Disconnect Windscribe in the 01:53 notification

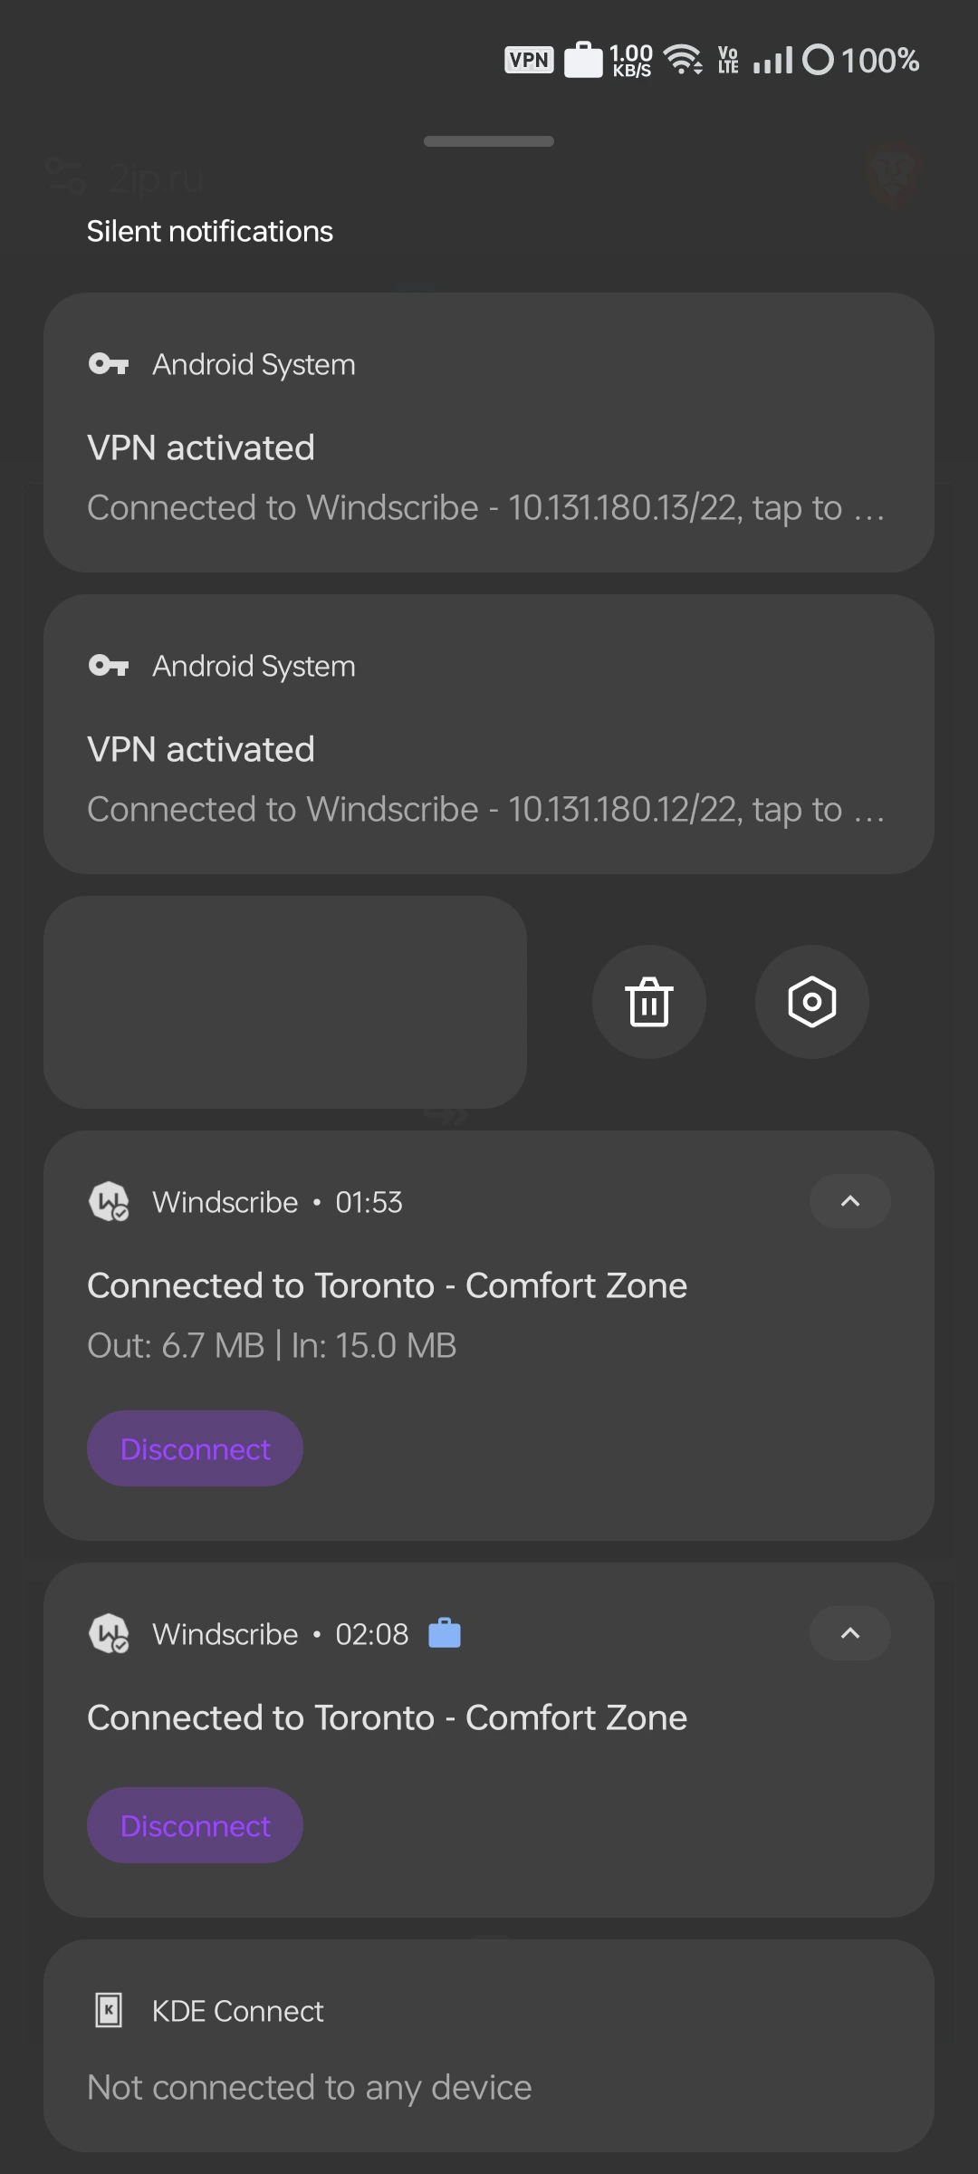pos(195,1448)
